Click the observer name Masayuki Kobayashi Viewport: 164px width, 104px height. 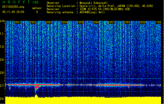(x=94, y=3)
